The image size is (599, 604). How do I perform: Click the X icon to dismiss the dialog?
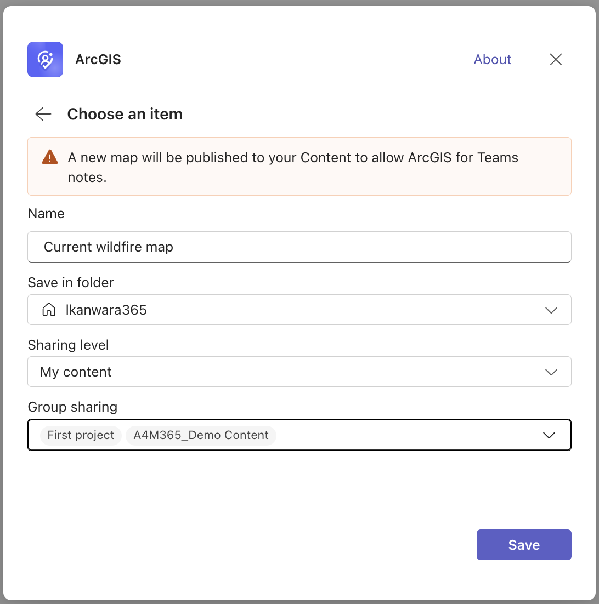click(x=556, y=59)
